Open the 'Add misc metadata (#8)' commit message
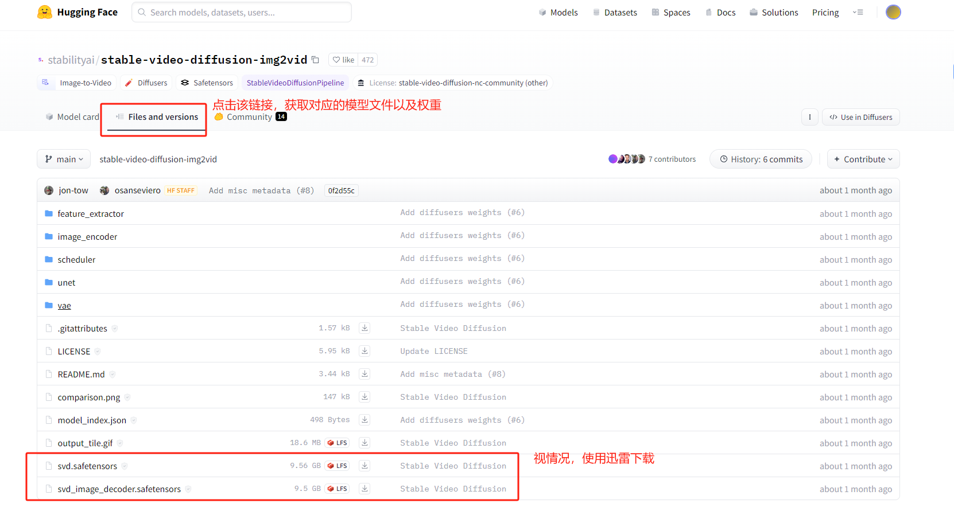954x507 pixels. [x=261, y=190]
